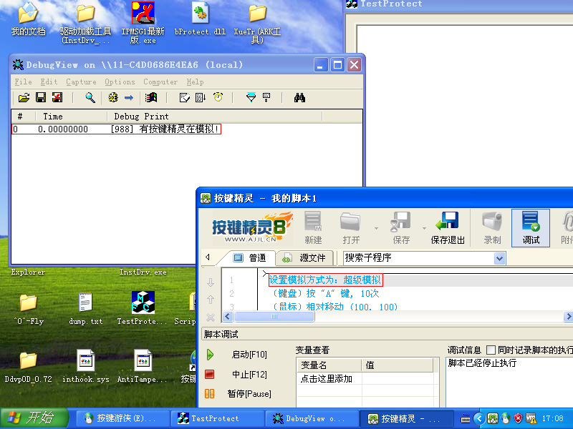Image resolution: width=573 pixels, height=429 pixels.
Task: Switch to the 源文件 tab
Action: click(x=305, y=258)
